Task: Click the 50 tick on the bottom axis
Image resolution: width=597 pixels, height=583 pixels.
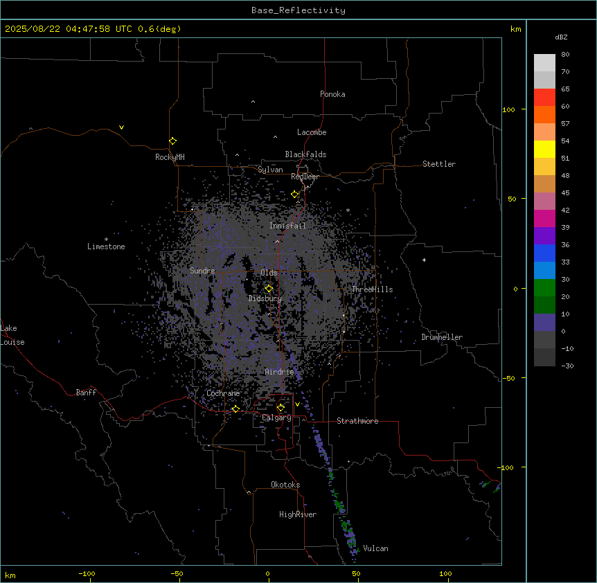Action: tap(356, 573)
